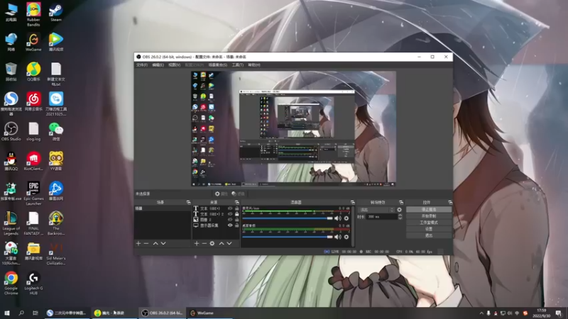Toggle visibility eye of 文本 (GDI+) source
This screenshot has height=319, width=568.
pyautogui.click(x=230, y=208)
